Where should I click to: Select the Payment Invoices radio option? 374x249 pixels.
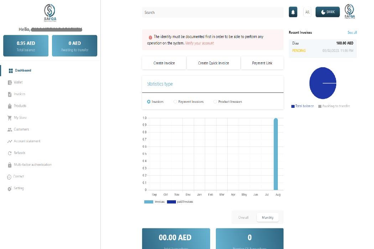click(x=175, y=102)
